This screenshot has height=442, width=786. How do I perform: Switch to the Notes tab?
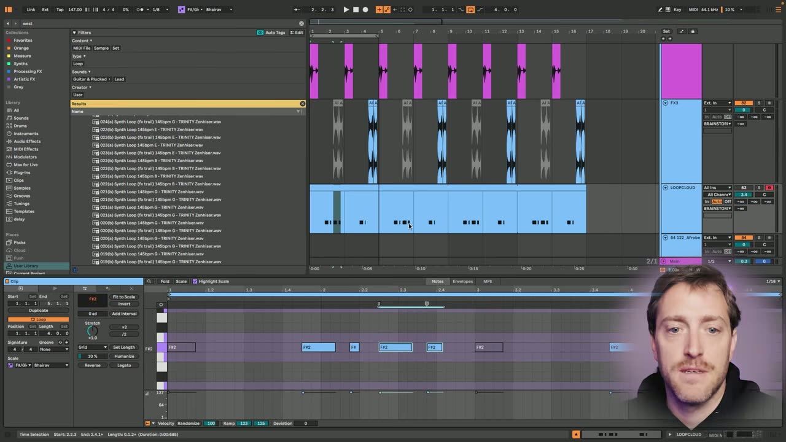tap(437, 281)
